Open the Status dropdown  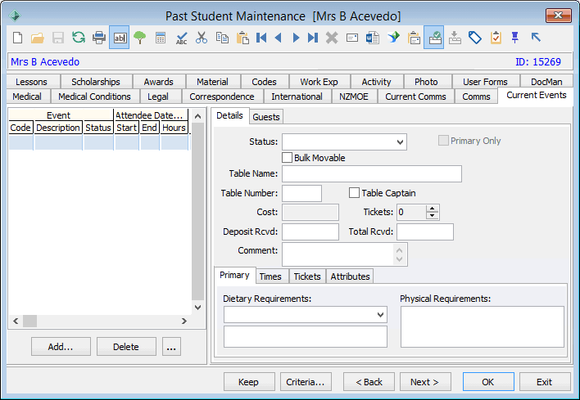(400, 142)
